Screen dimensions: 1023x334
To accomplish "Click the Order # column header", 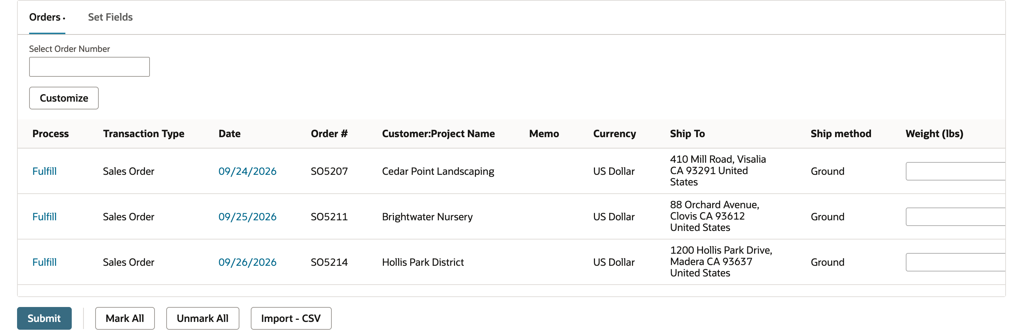I will click(329, 134).
